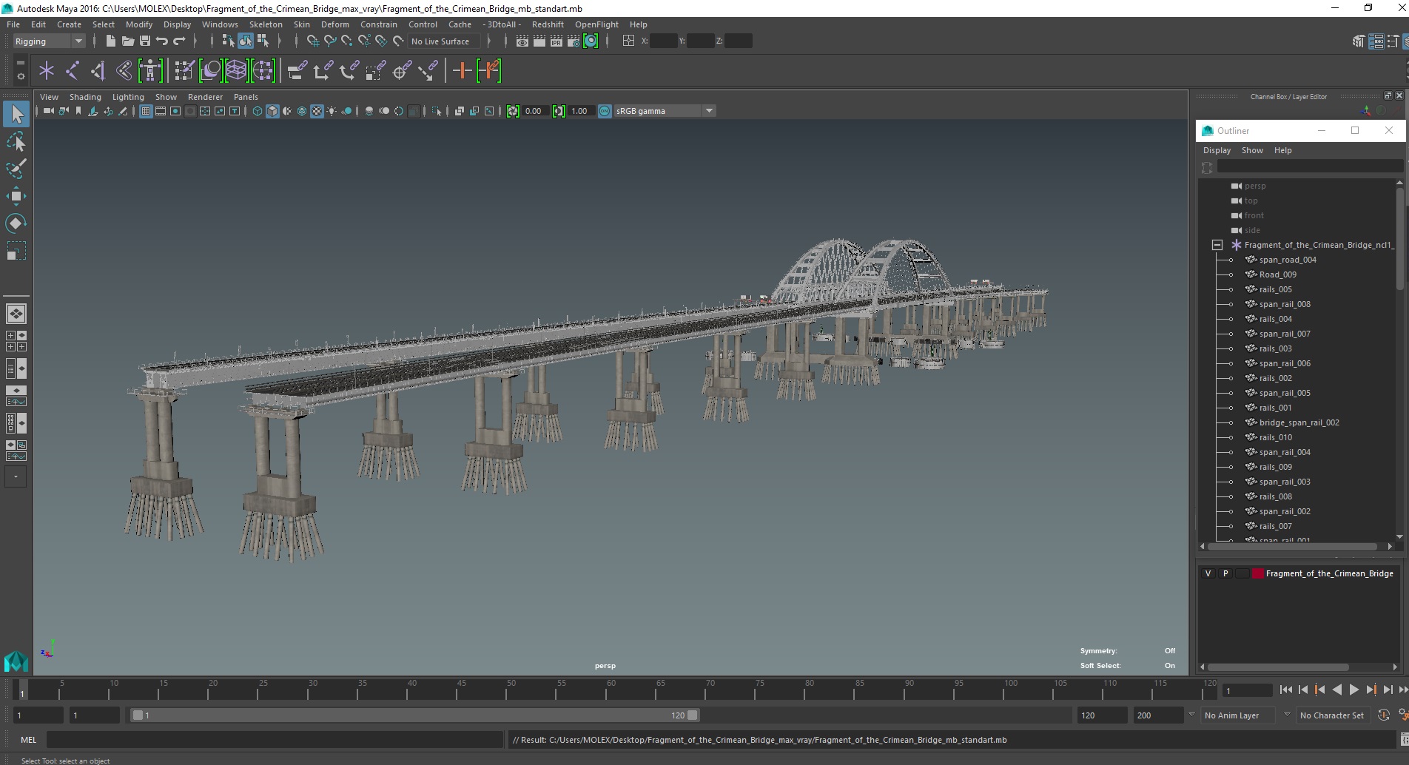The width and height of the screenshot is (1409, 765).
Task: Go to start of playback range
Action: tap(1285, 690)
